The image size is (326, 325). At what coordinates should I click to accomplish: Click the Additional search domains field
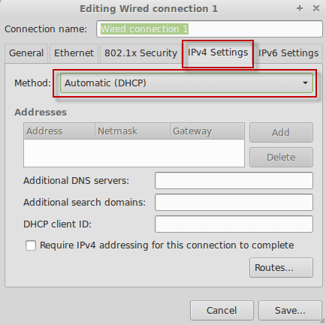tap(234, 202)
